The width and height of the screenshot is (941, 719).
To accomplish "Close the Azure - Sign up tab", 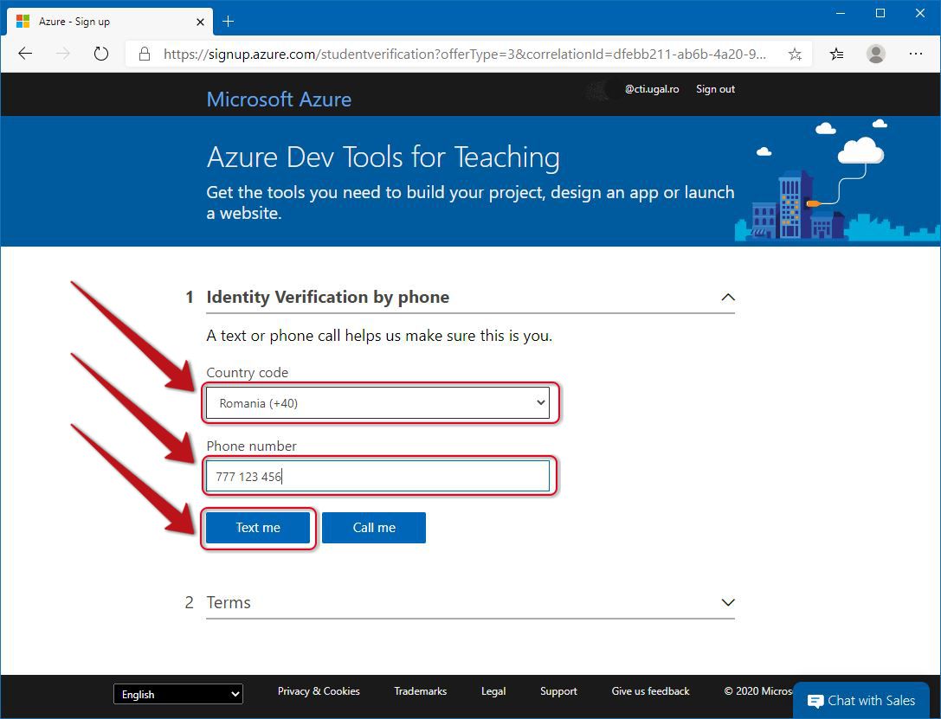I will tap(201, 22).
